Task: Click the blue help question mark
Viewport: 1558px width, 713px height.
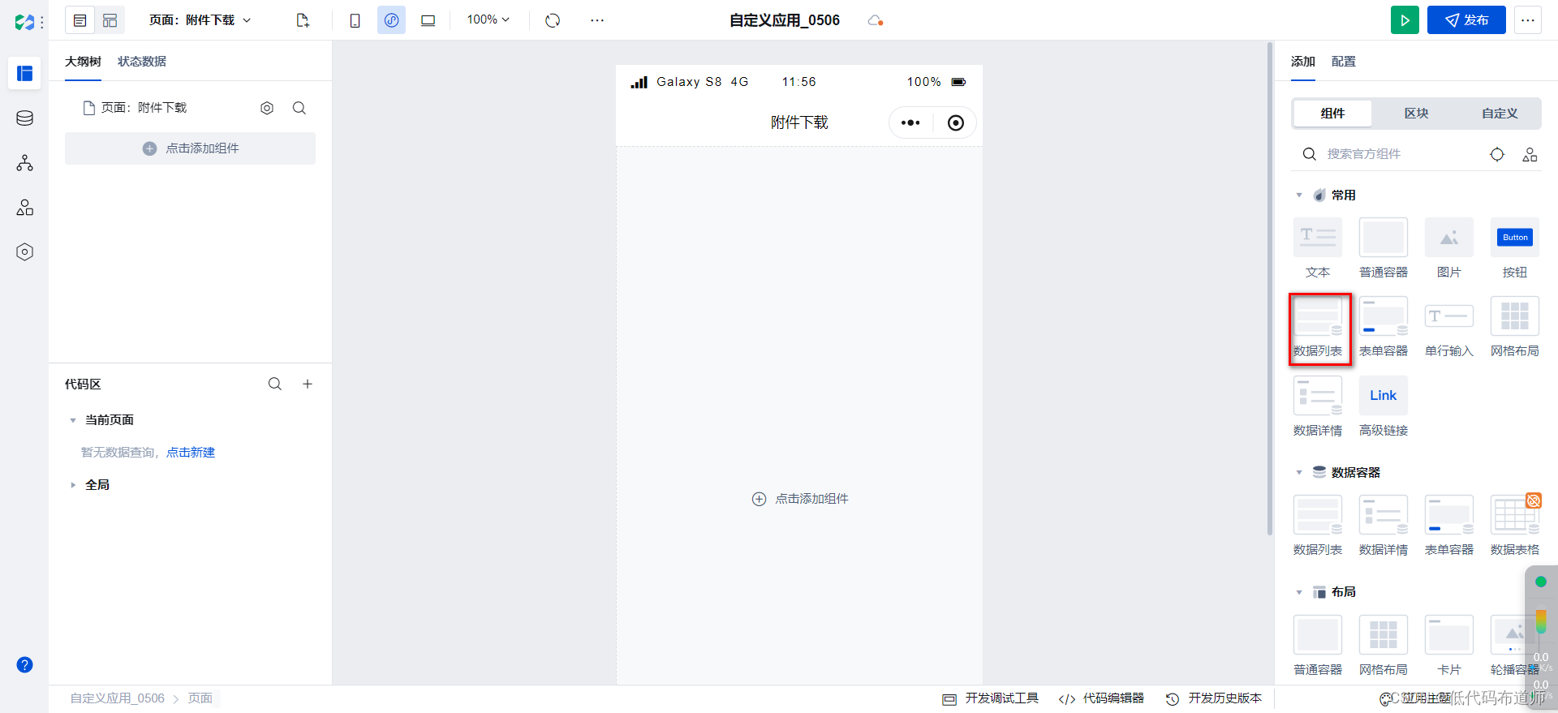Action: pos(24,665)
